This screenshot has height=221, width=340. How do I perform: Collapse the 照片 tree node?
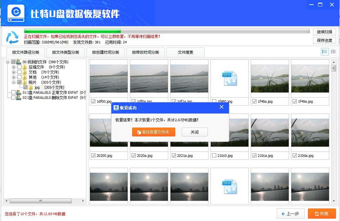click(x=14, y=83)
